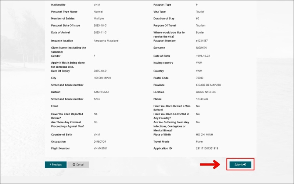This screenshot has height=184, width=294.
Task: Click the ban icon on Cancel button
Action: click(x=74, y=164)
